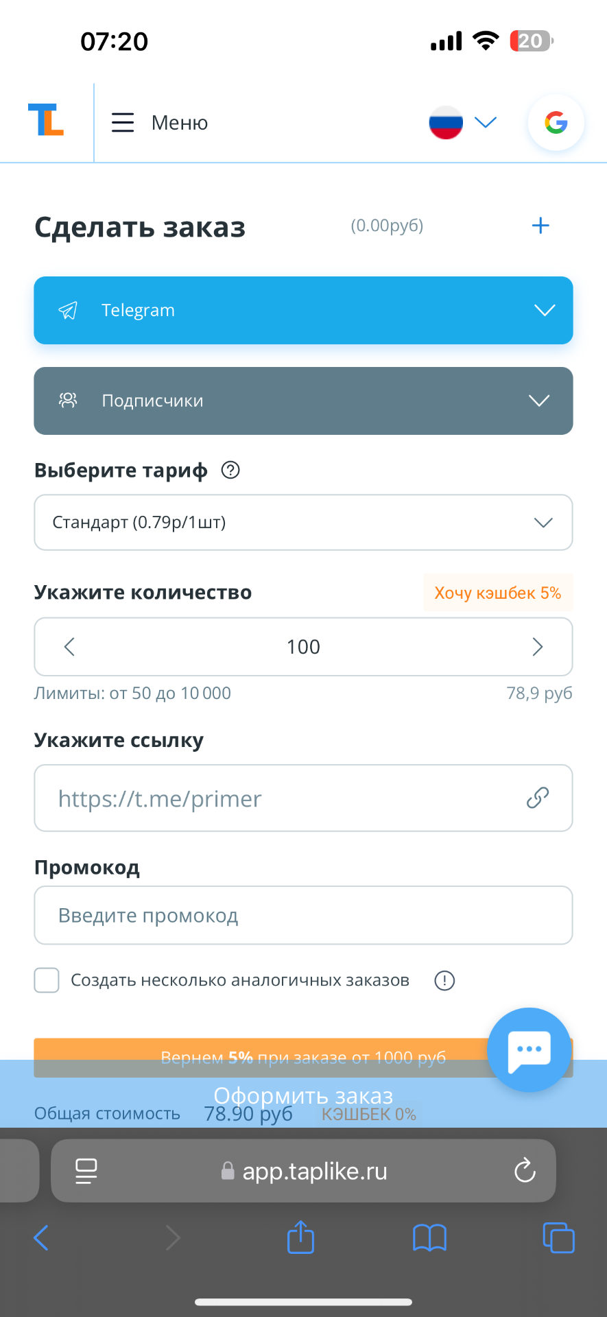The image size is (607, 1317).
Task: Increase quantity with the right arrow
Action: tap(537, 647)
